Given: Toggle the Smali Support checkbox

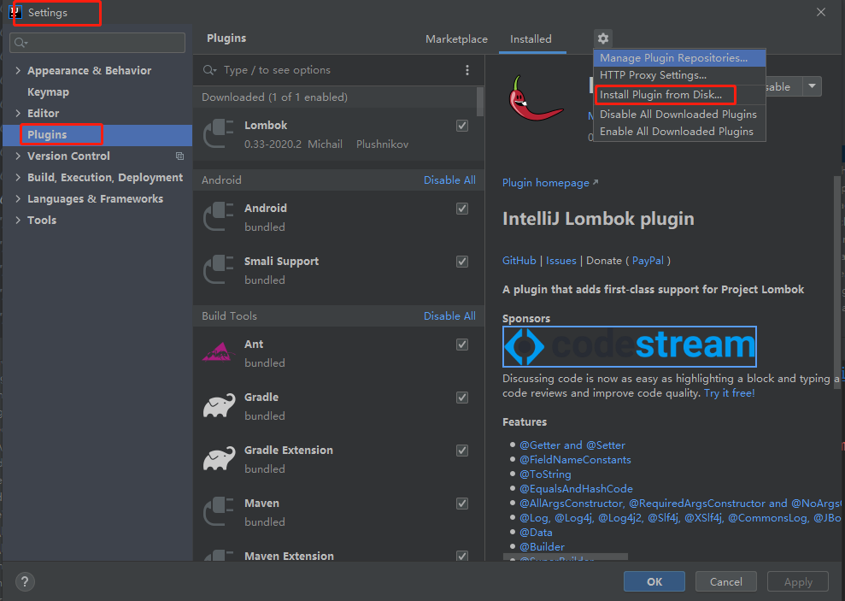Looking at the screenshot, I should tap(462, 262).
